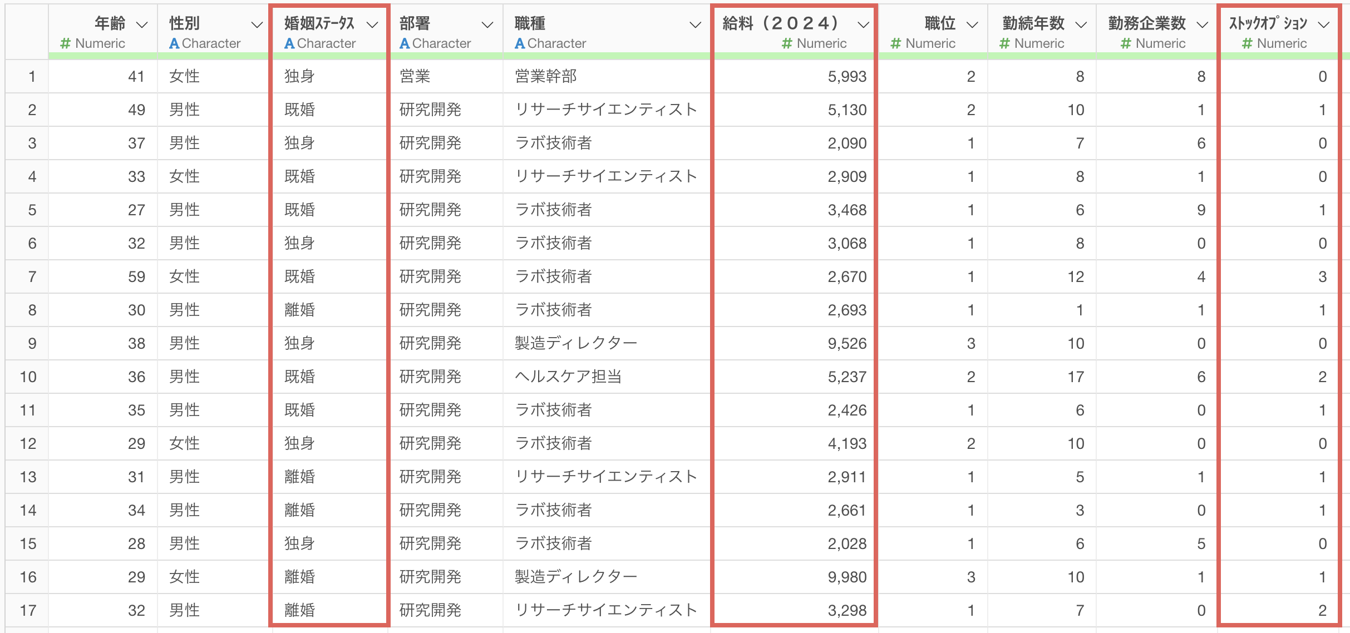1350x633 pixels.
Task: Select the 給料（2024） column header
Action: tap(794, 31)
